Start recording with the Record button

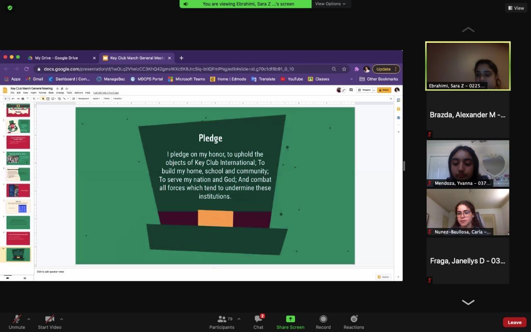[323, 322]
